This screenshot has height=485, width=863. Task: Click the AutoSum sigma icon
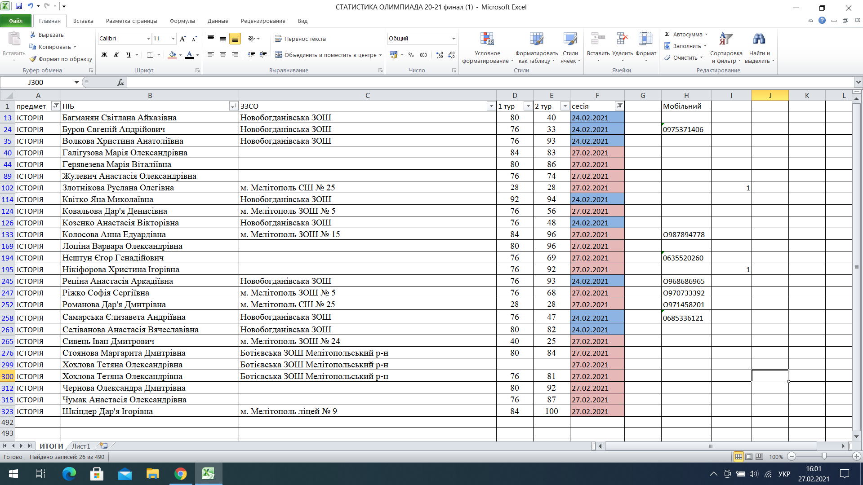(x=667, y=34)
